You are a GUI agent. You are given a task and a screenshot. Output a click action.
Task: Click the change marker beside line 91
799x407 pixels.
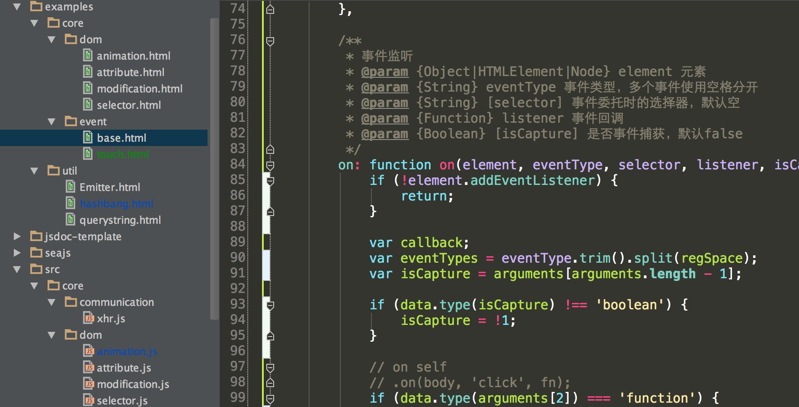266,273
